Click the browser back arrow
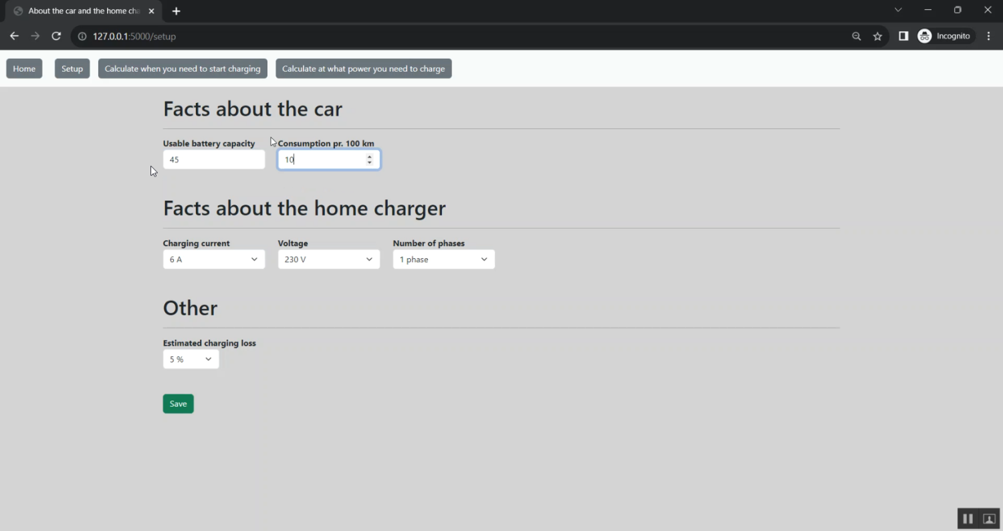 pyautogui.click(x=14, y=36)
